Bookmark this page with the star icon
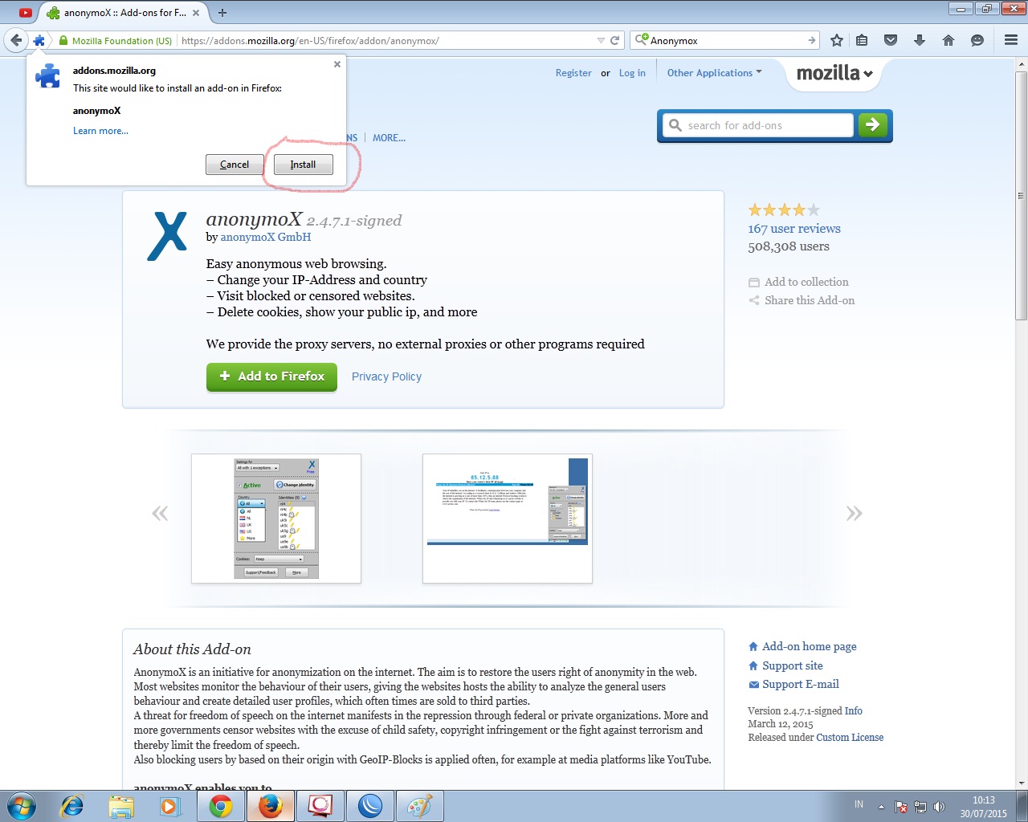 [x=837, y=40]
